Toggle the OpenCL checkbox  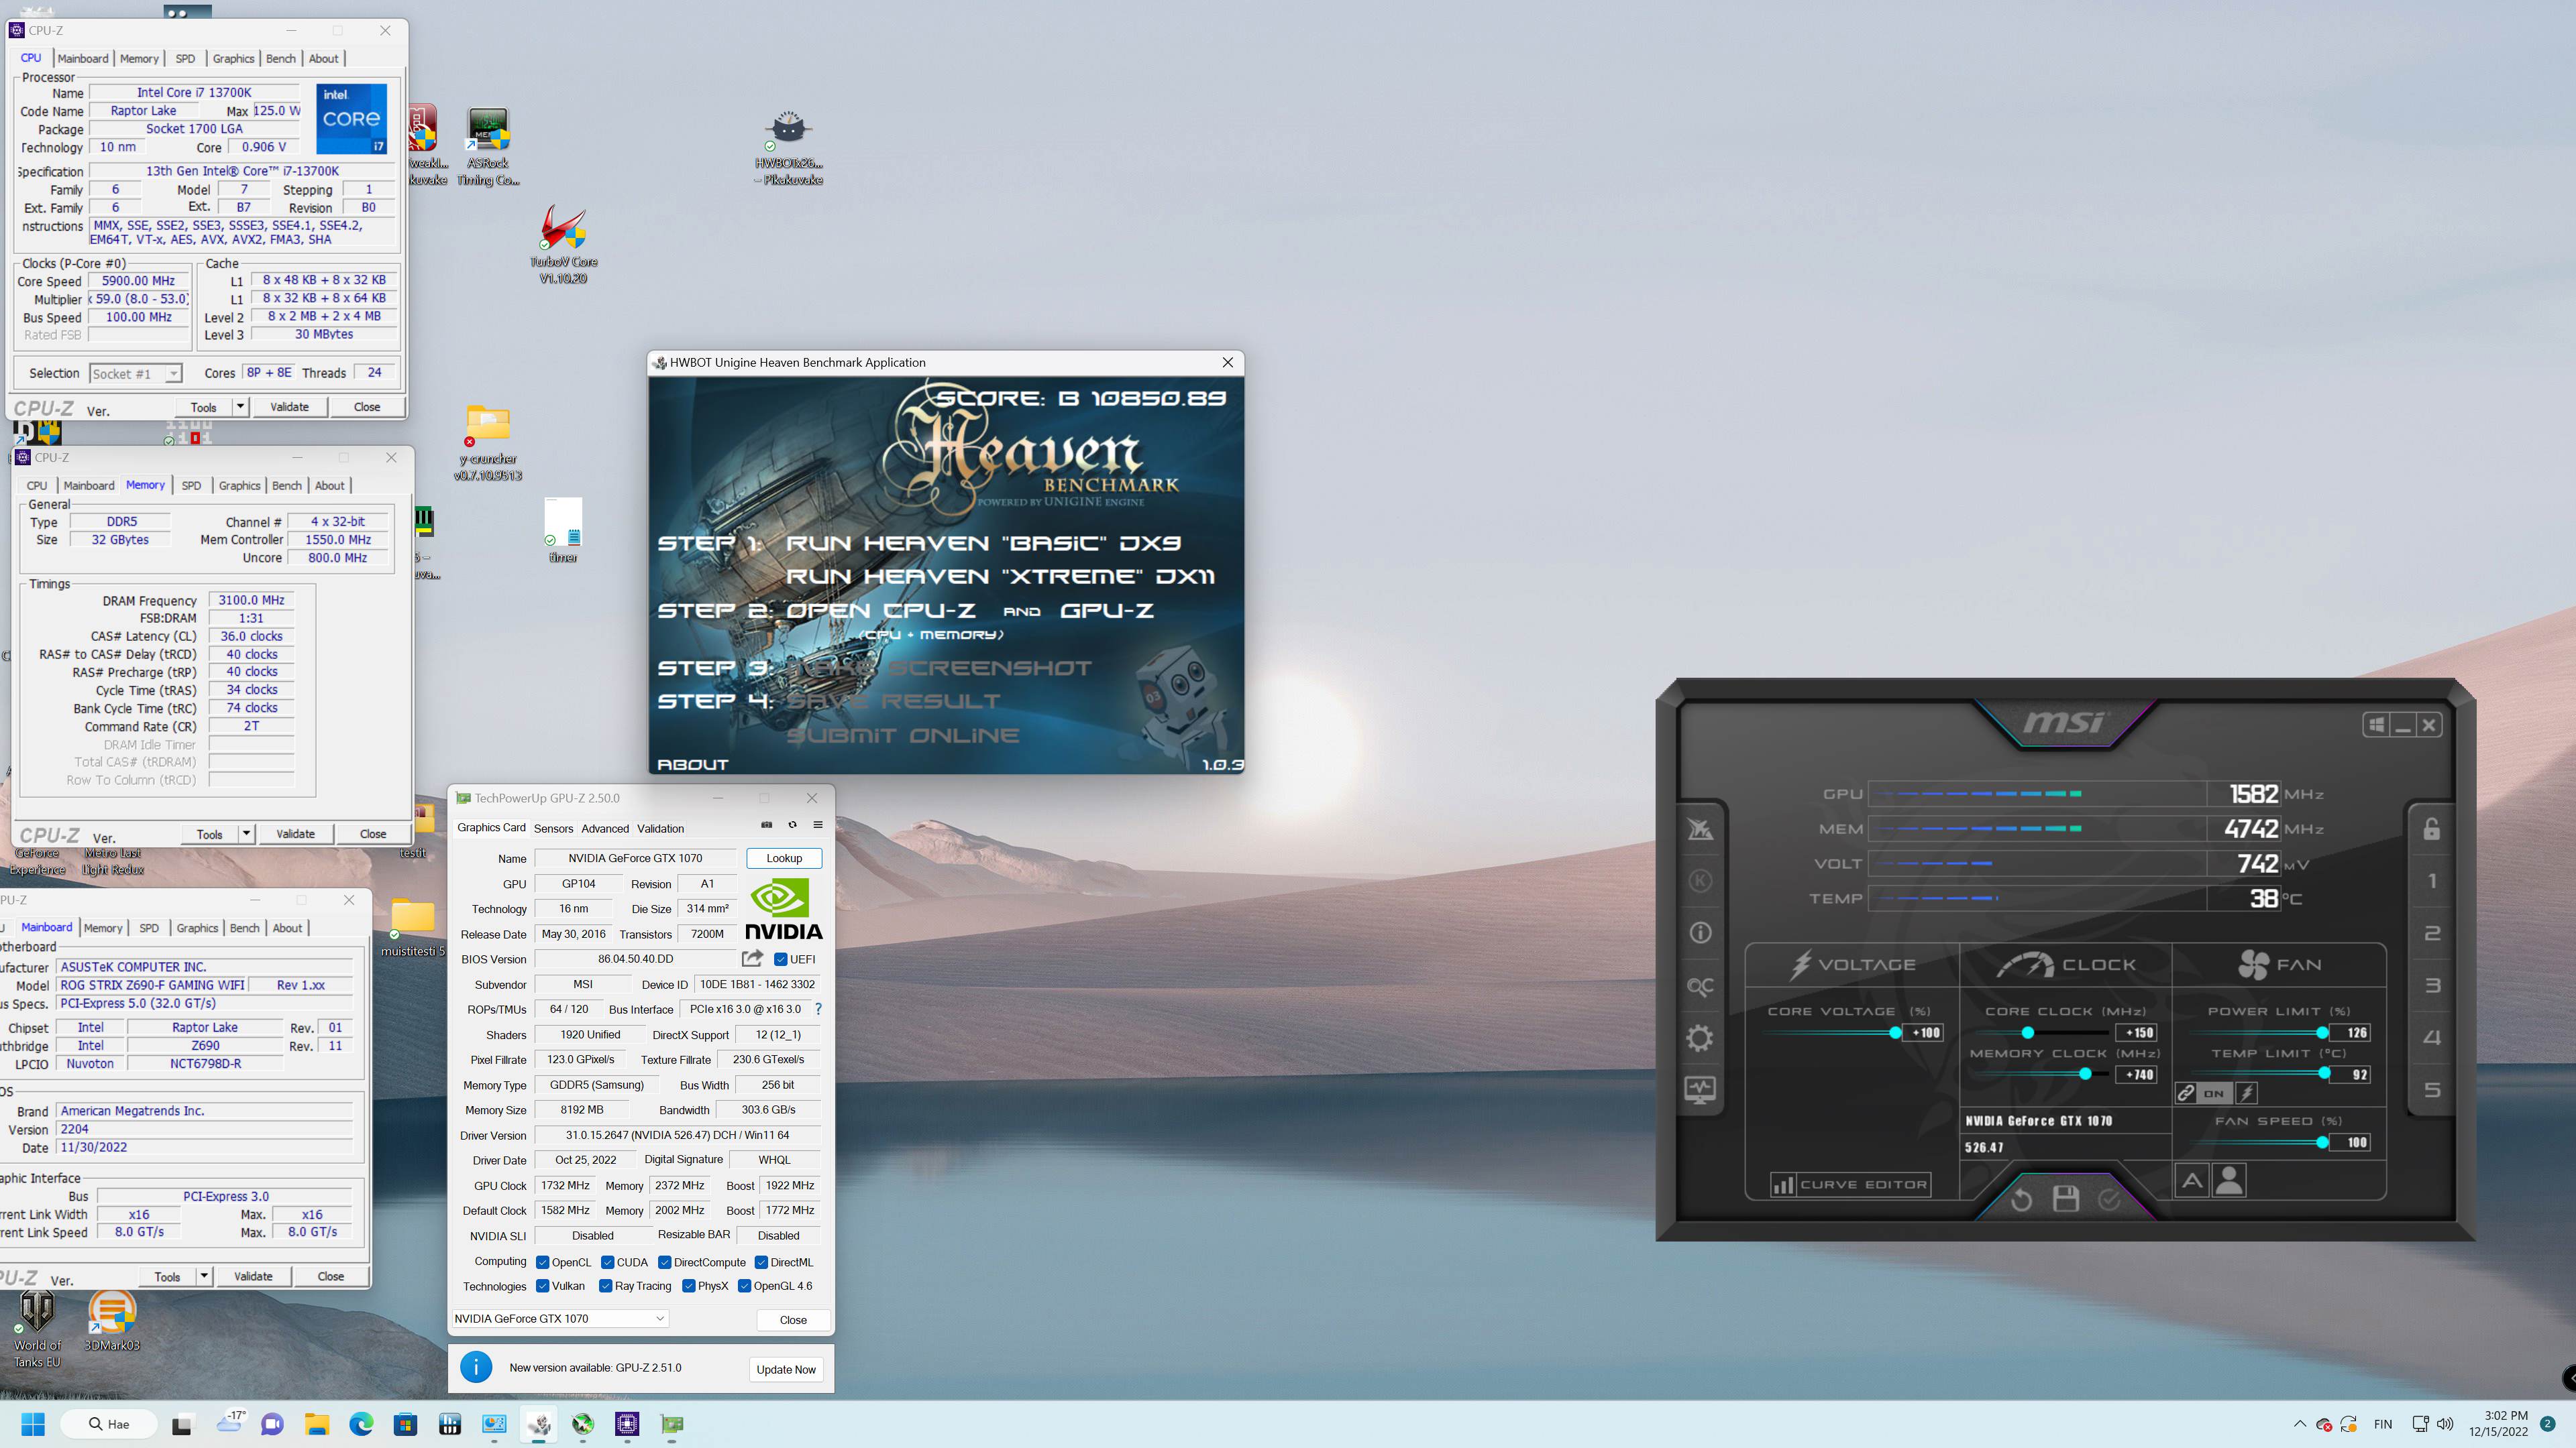coord(543,1262)
